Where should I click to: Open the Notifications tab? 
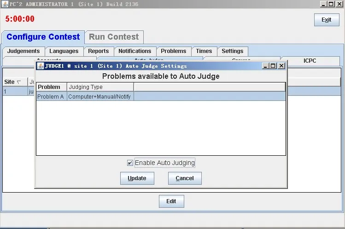coord(135,51)
